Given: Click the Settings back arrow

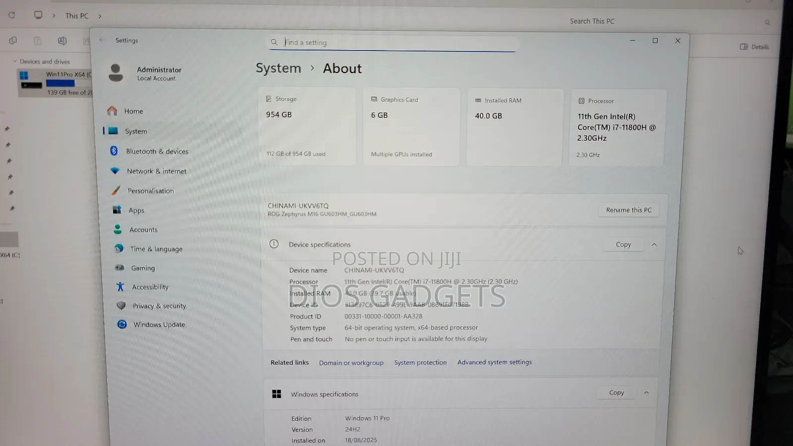Looking at the screenshot, I should [102, 40].
